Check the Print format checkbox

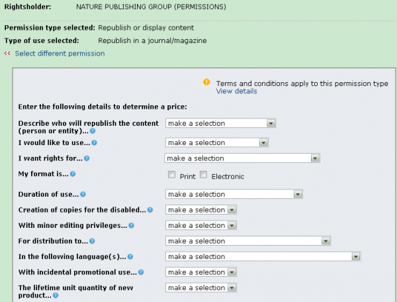coord(173,176)
